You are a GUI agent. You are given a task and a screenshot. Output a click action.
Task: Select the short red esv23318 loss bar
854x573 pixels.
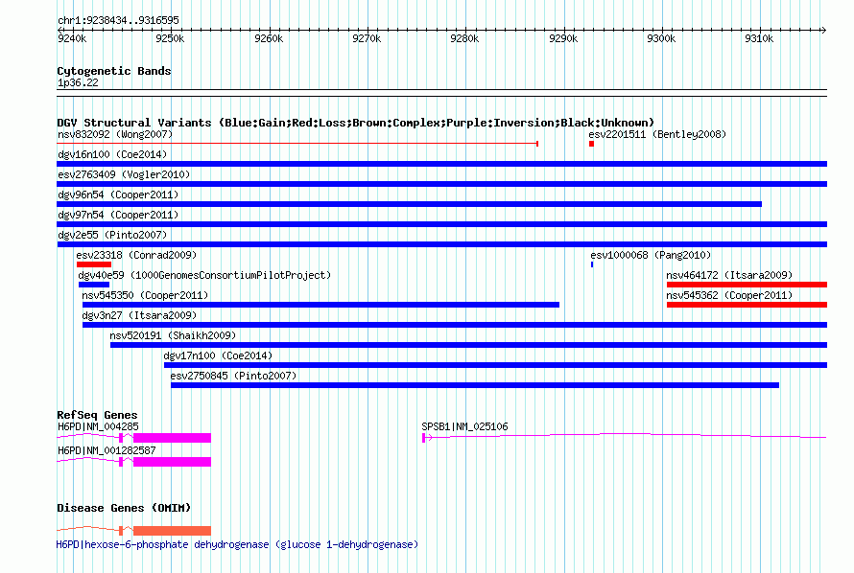pyautogui.click(x=94, y=264)
